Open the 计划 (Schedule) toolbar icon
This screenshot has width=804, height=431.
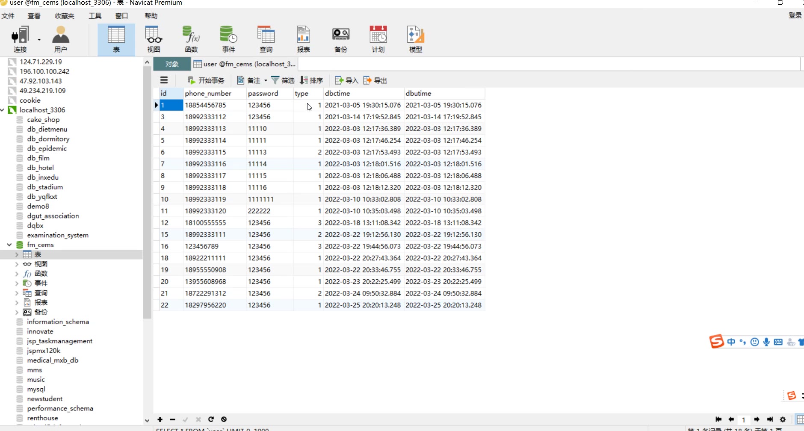[378, 40]
